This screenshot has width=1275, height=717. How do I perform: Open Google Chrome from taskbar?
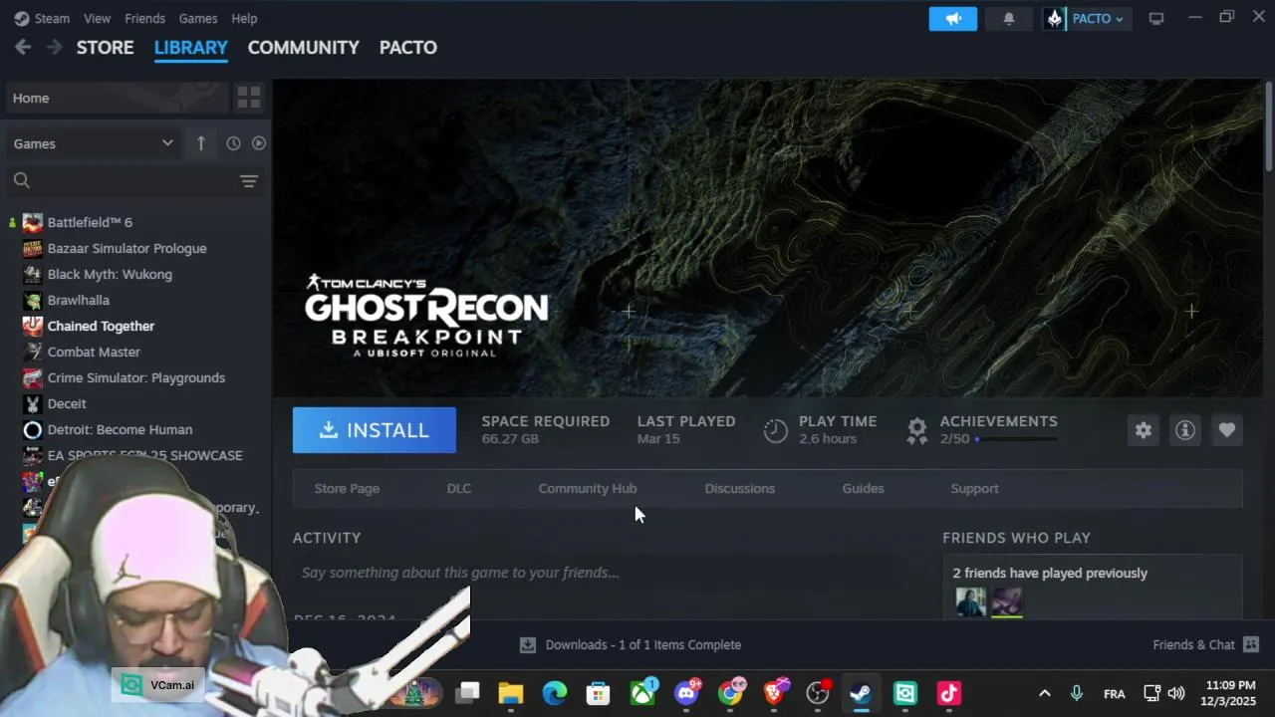tap(730, 693)
